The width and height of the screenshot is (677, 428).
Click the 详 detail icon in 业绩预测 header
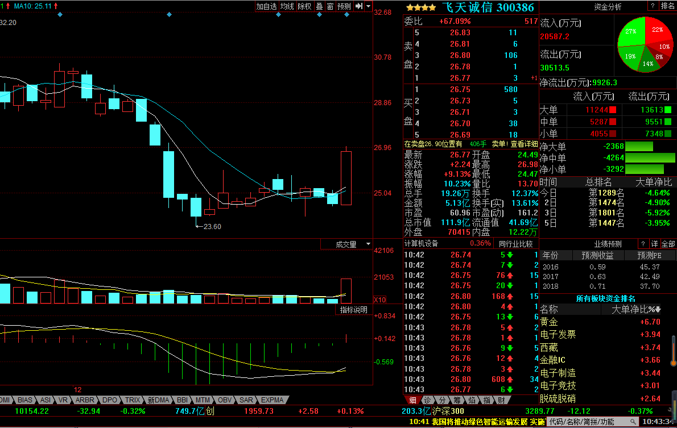tap(655, 244)
